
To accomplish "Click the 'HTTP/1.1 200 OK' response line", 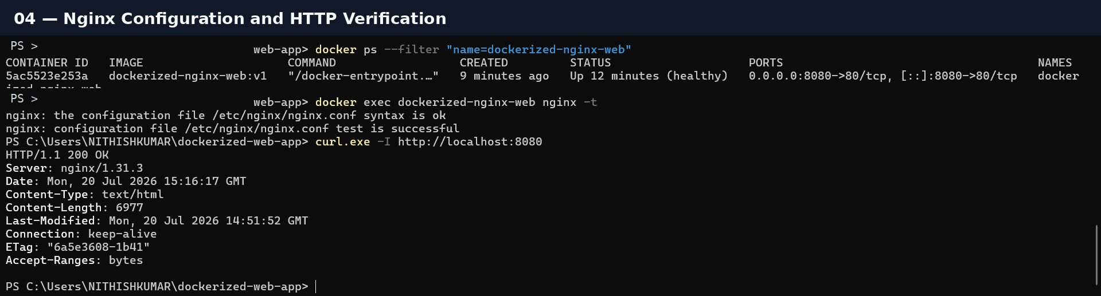I will [57, 155].
